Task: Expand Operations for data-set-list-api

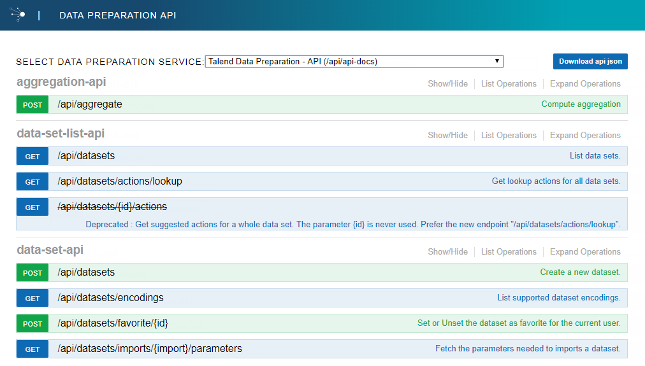Action: pos(584,136)
